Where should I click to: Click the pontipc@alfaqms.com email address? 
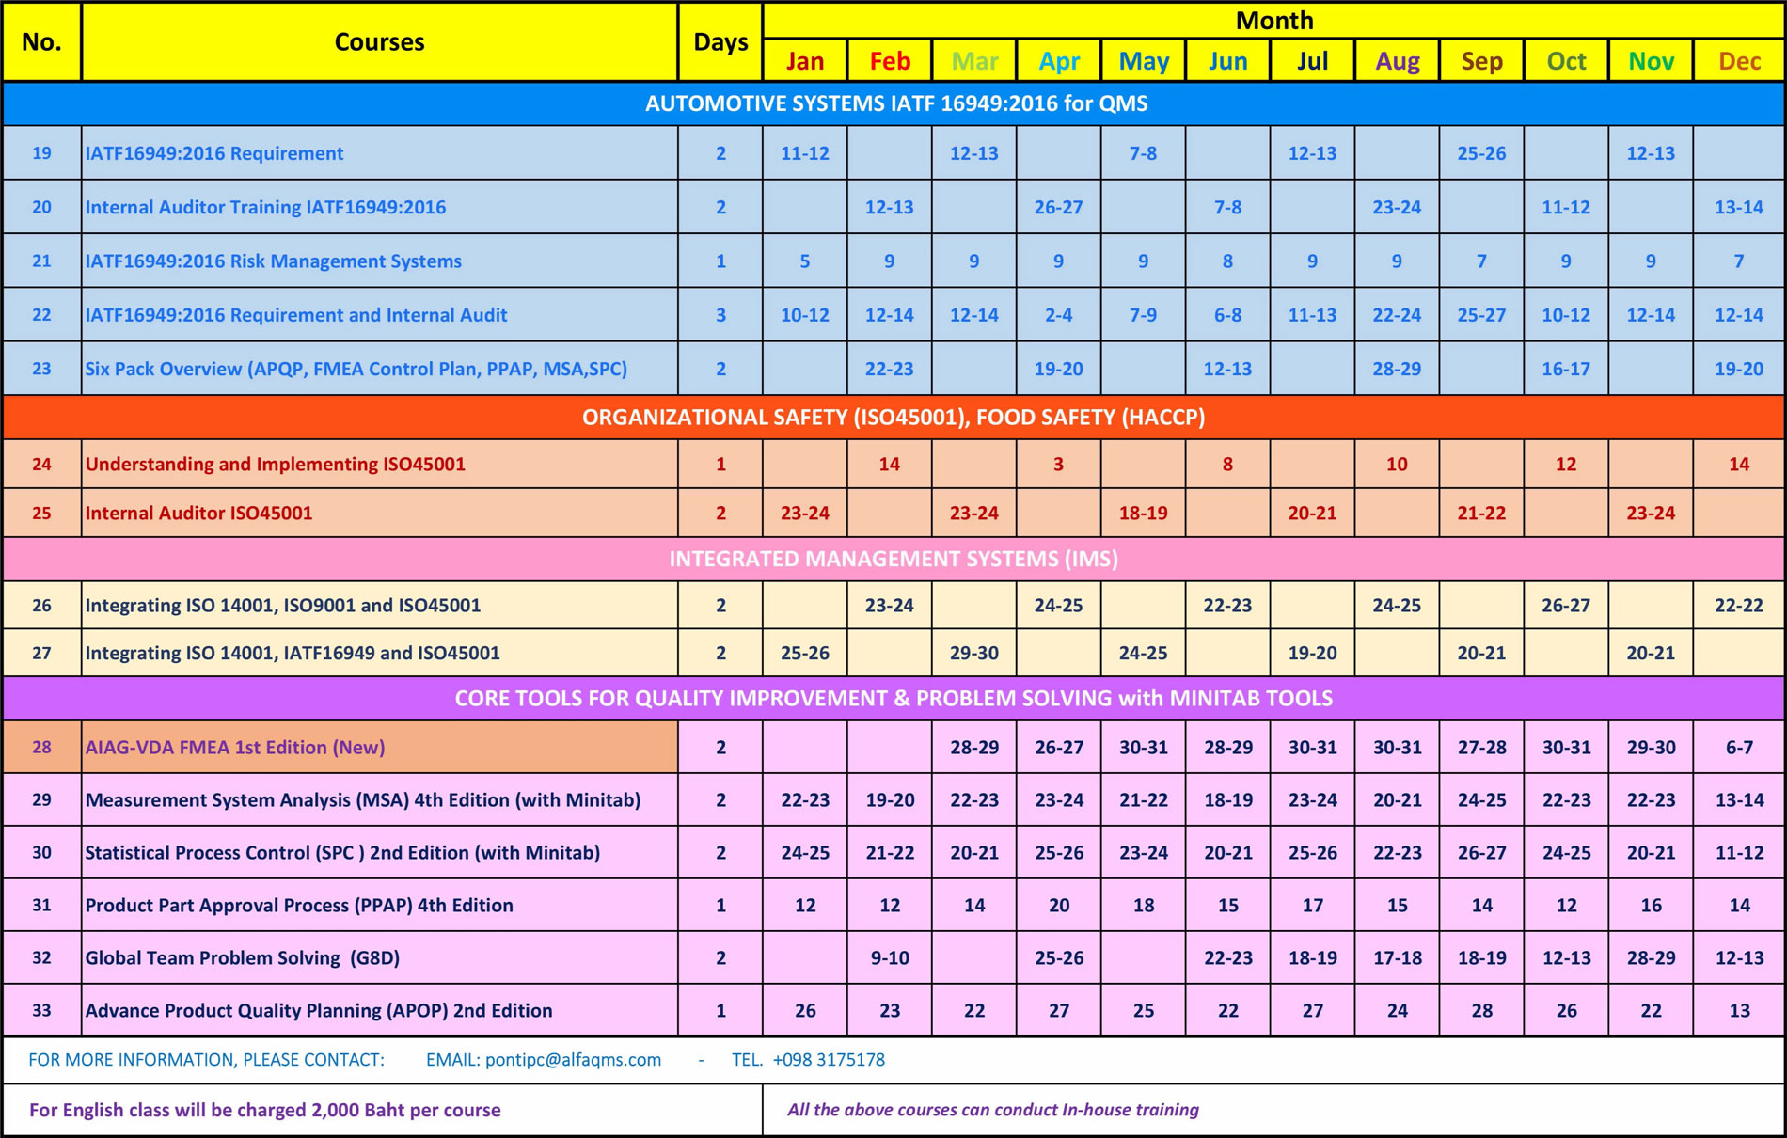(x=572, y=1060)
